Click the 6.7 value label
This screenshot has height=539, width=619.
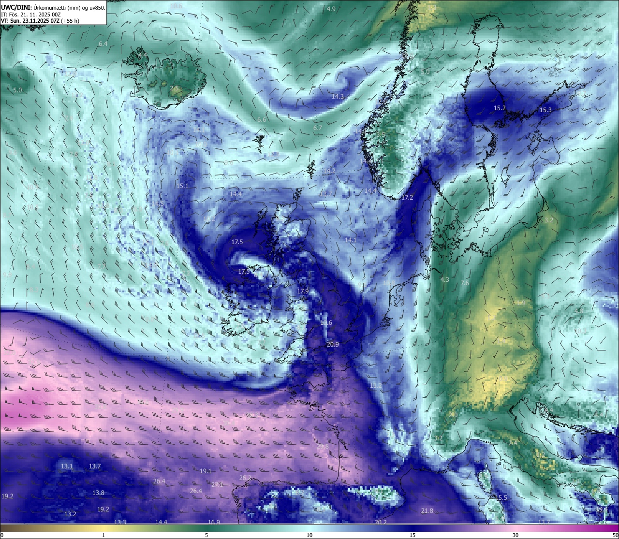click(x=317, y=128)
